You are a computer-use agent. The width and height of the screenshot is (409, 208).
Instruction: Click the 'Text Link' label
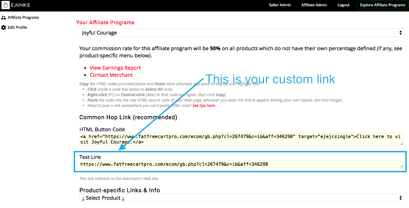coord(90,157)
